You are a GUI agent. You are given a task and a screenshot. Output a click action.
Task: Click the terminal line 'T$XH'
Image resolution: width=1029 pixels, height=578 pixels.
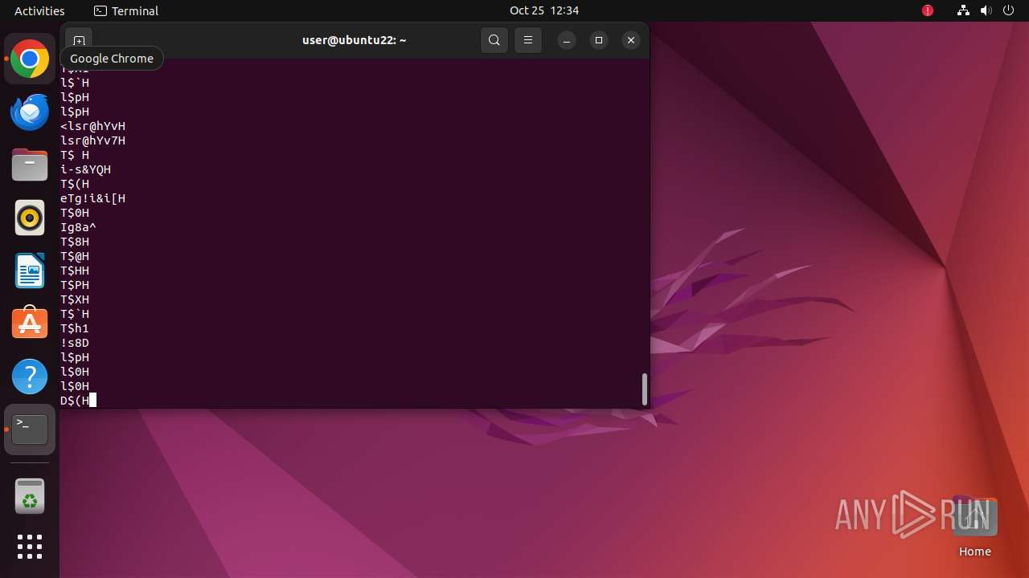[x=75, y=299]
